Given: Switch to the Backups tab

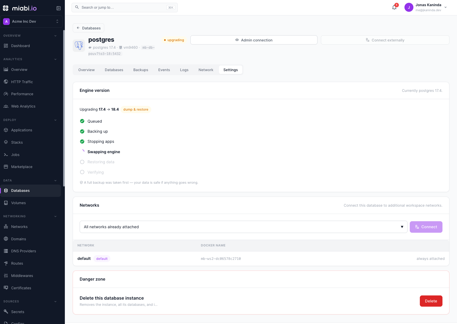Looking at the screenshot, I should [x=141, y=70].
